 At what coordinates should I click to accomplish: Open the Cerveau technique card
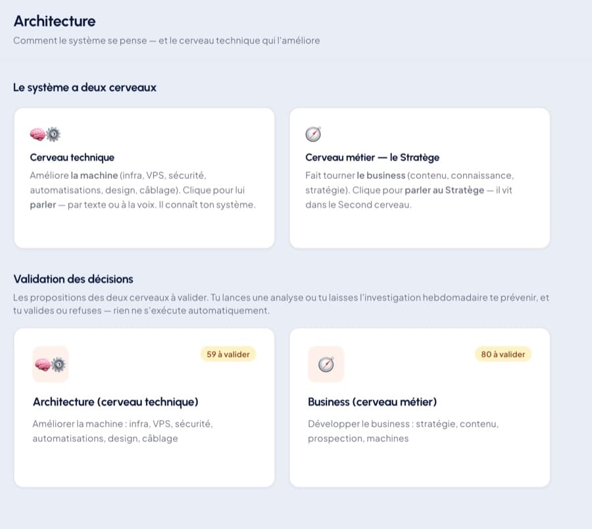pos(144,178)
